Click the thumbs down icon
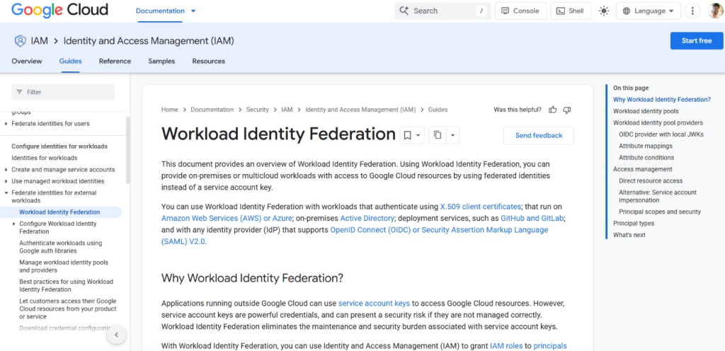This screenshot has width=725, height=351. (x=567, y=110)
